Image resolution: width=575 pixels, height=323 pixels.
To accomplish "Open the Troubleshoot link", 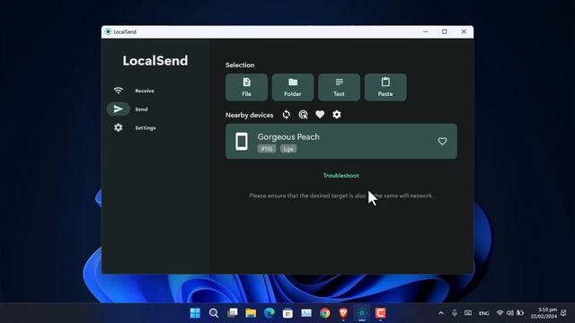I will pyautogui.click(x=341, y=176).
